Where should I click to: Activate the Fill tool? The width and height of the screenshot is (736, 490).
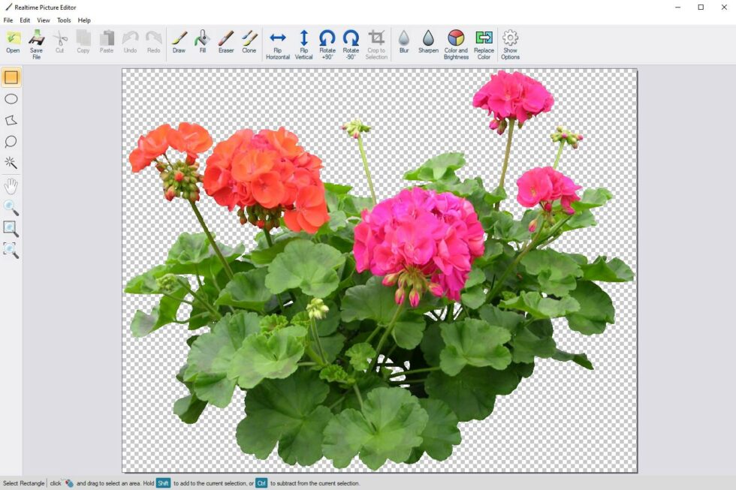(202, 43)
